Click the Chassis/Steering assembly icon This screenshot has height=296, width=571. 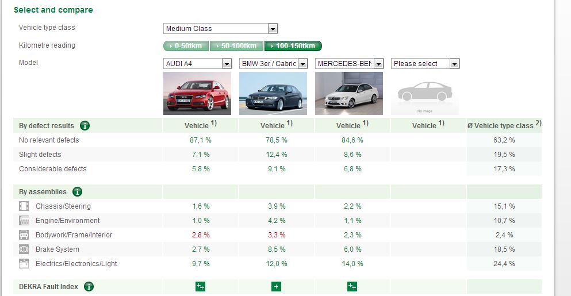tap(24, 206)
